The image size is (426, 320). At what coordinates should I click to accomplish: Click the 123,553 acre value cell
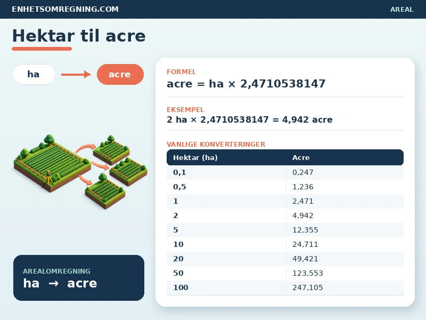[x=308, y=273]
